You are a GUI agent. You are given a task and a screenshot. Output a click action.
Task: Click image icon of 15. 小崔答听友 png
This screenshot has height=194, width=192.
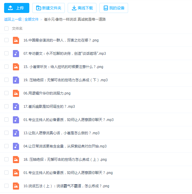tap(16, 67)
